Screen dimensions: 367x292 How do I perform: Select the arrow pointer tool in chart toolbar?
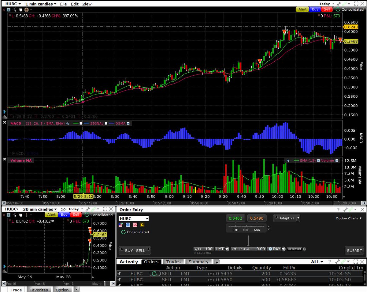(x=14, y=9)
